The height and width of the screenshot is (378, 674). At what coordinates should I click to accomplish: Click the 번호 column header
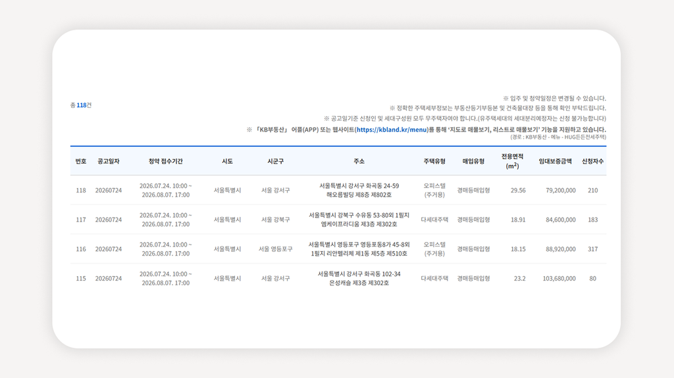[x=81, y=161]
